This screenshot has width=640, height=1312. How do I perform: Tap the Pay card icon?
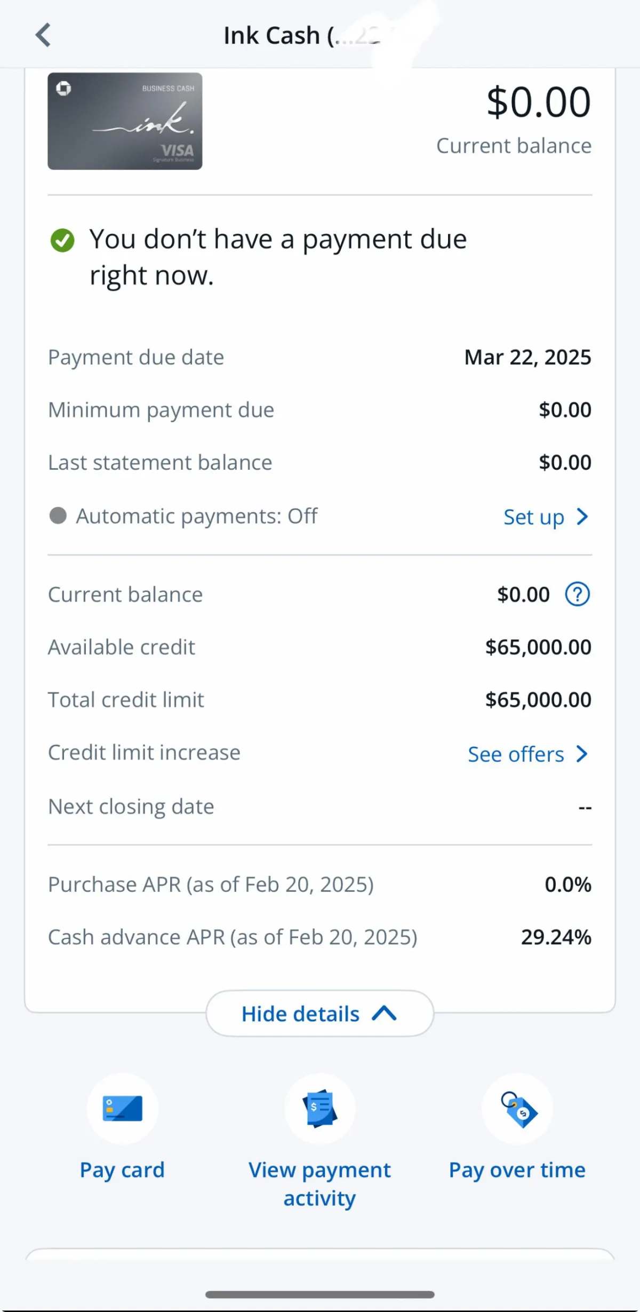122,1109
